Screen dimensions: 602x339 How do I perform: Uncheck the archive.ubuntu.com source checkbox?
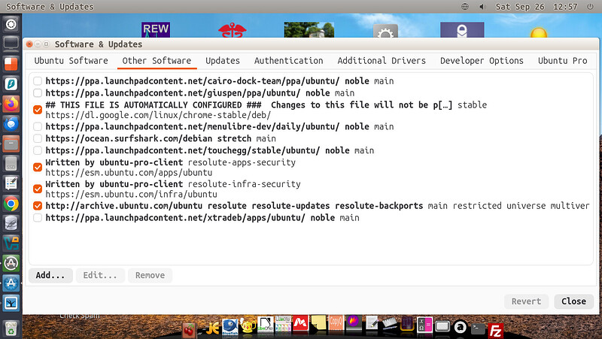(x=37, y=205)
